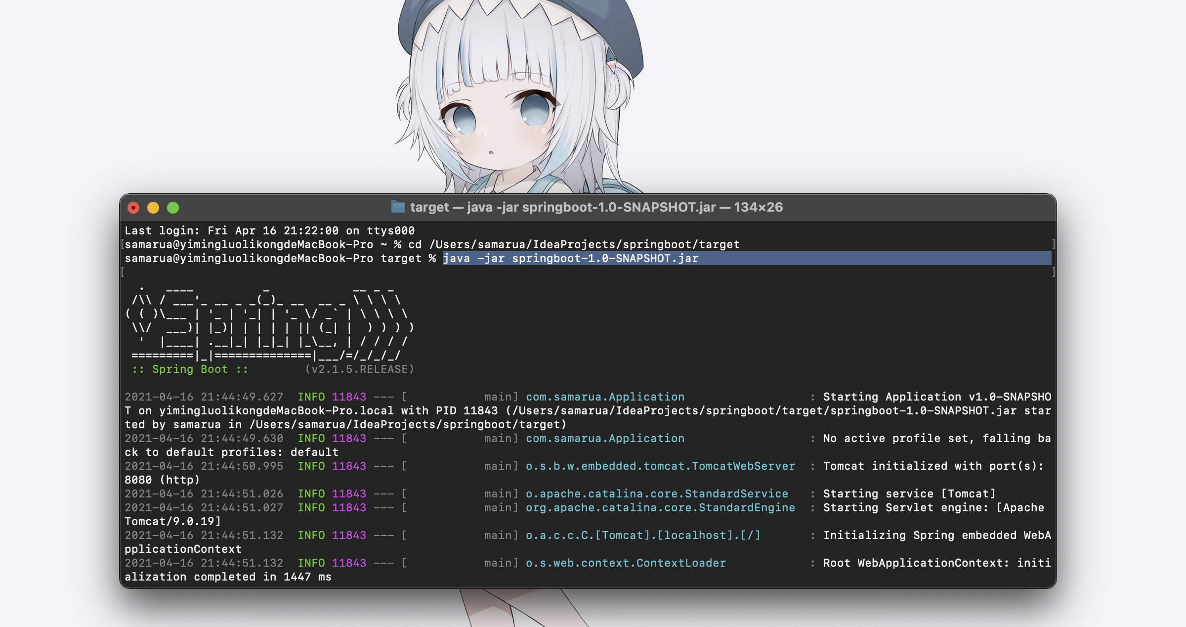Click the folder icon in the title bar

pyautogui.click(x=398, y=207)
